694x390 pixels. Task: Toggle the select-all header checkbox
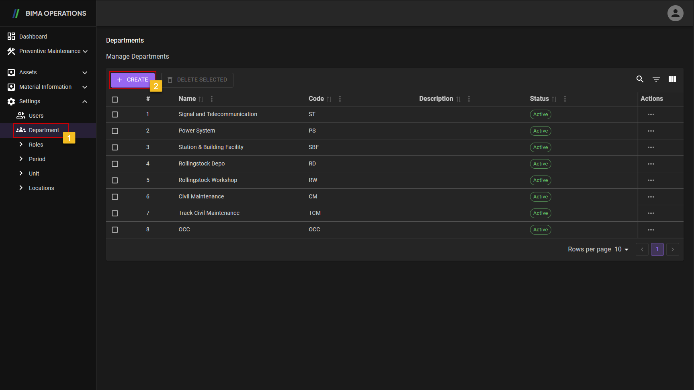coord(115,99)
